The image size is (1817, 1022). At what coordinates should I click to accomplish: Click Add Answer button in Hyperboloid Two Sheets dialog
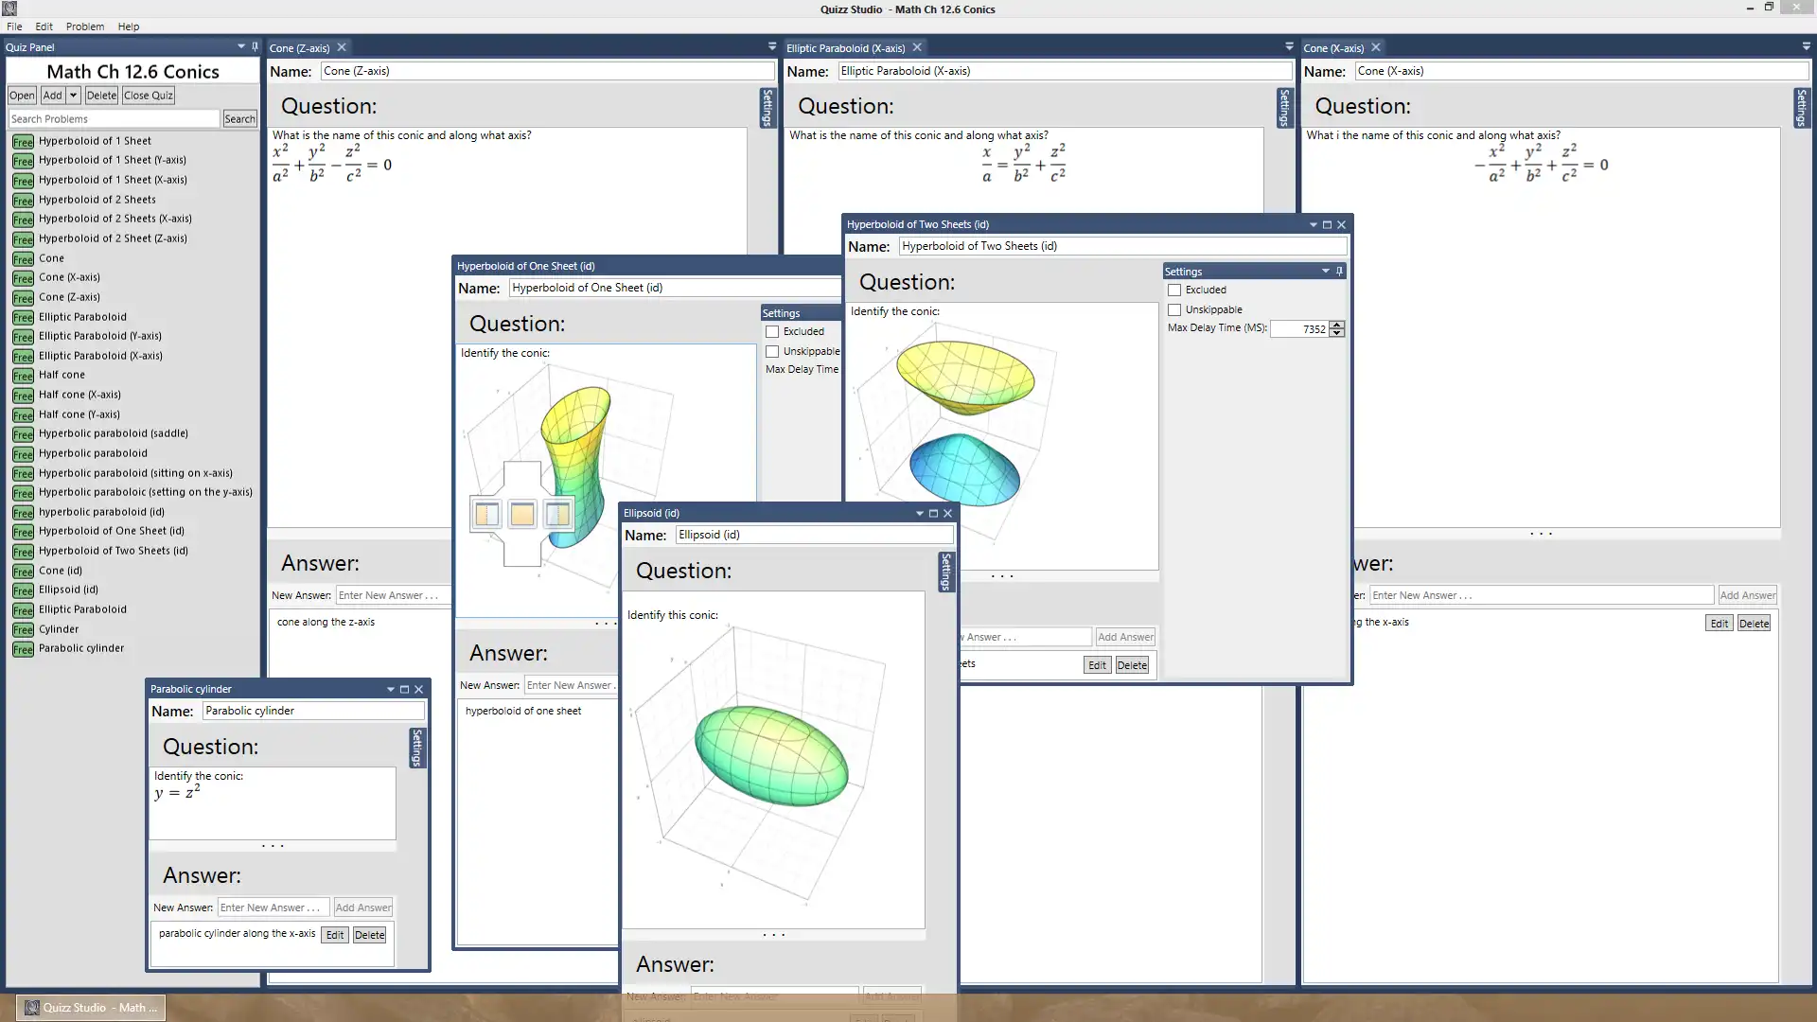[1125, 637]
